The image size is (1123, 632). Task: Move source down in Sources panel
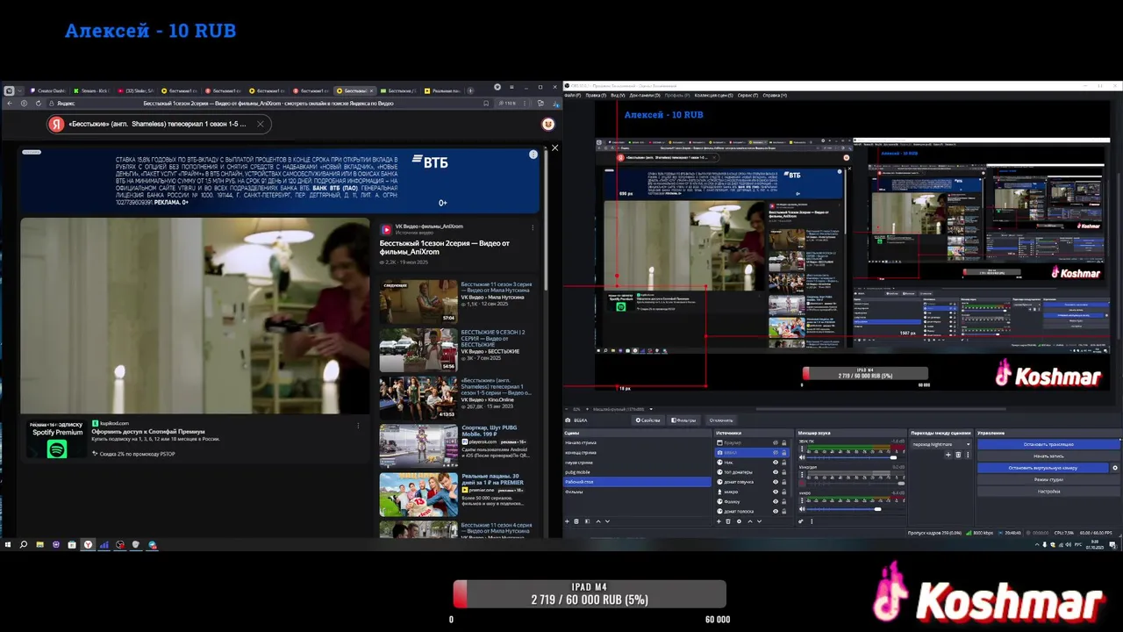click(x=759, y=521)
